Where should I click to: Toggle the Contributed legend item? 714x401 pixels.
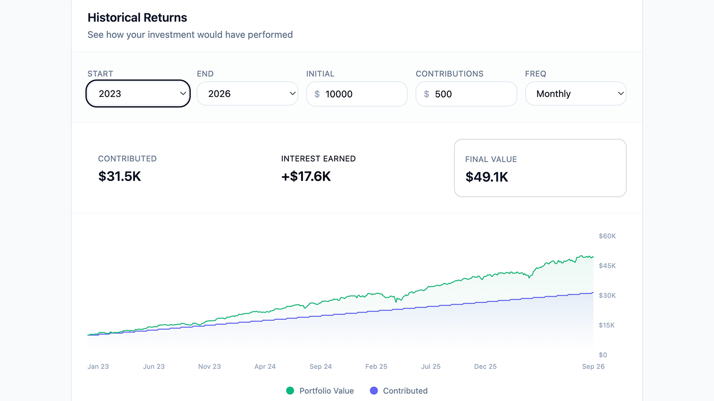(x=399, y=391)
